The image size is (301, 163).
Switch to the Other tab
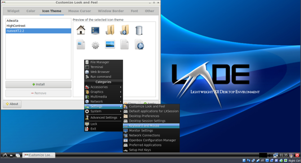tap(149, 11)
